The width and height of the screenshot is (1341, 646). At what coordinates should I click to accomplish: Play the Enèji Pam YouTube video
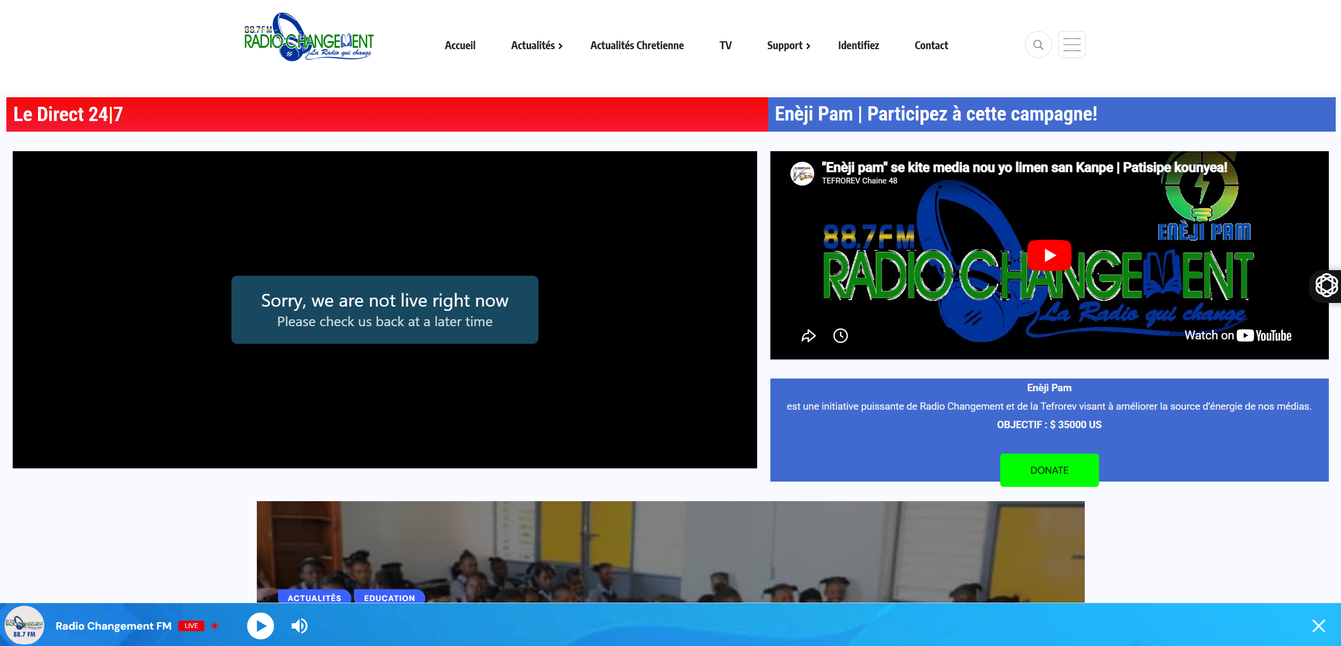click(1049, 255)
